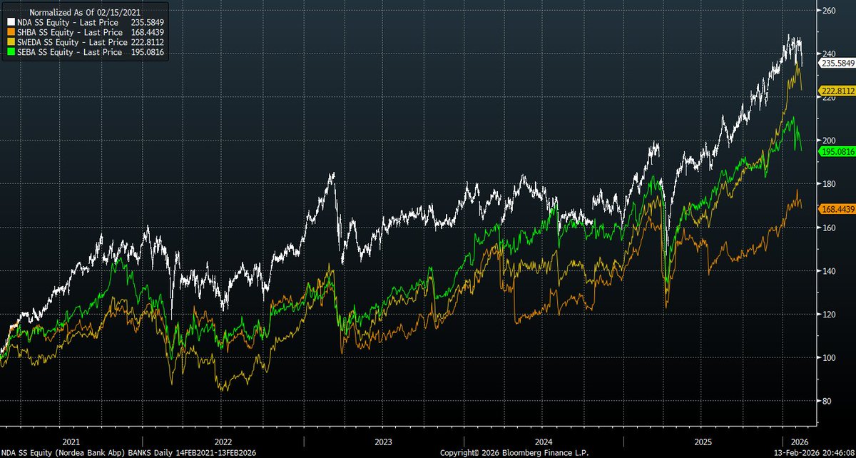Click the 195.0816 green price label

click(838, 151)
